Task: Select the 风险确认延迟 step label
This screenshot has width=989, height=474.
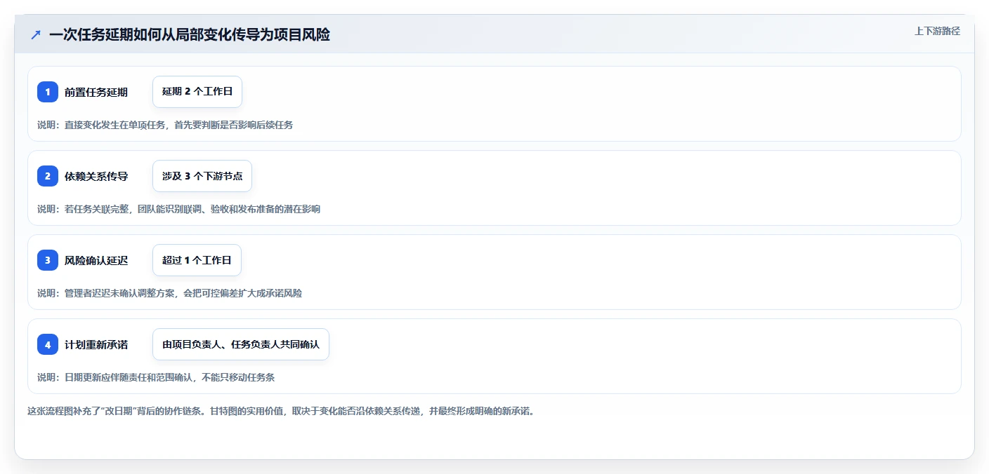Action: (96, 260)
